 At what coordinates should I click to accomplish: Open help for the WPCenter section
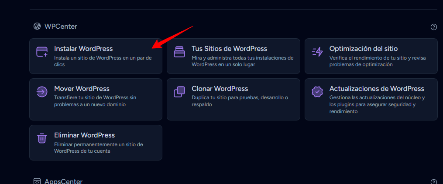tap(433, 27)
